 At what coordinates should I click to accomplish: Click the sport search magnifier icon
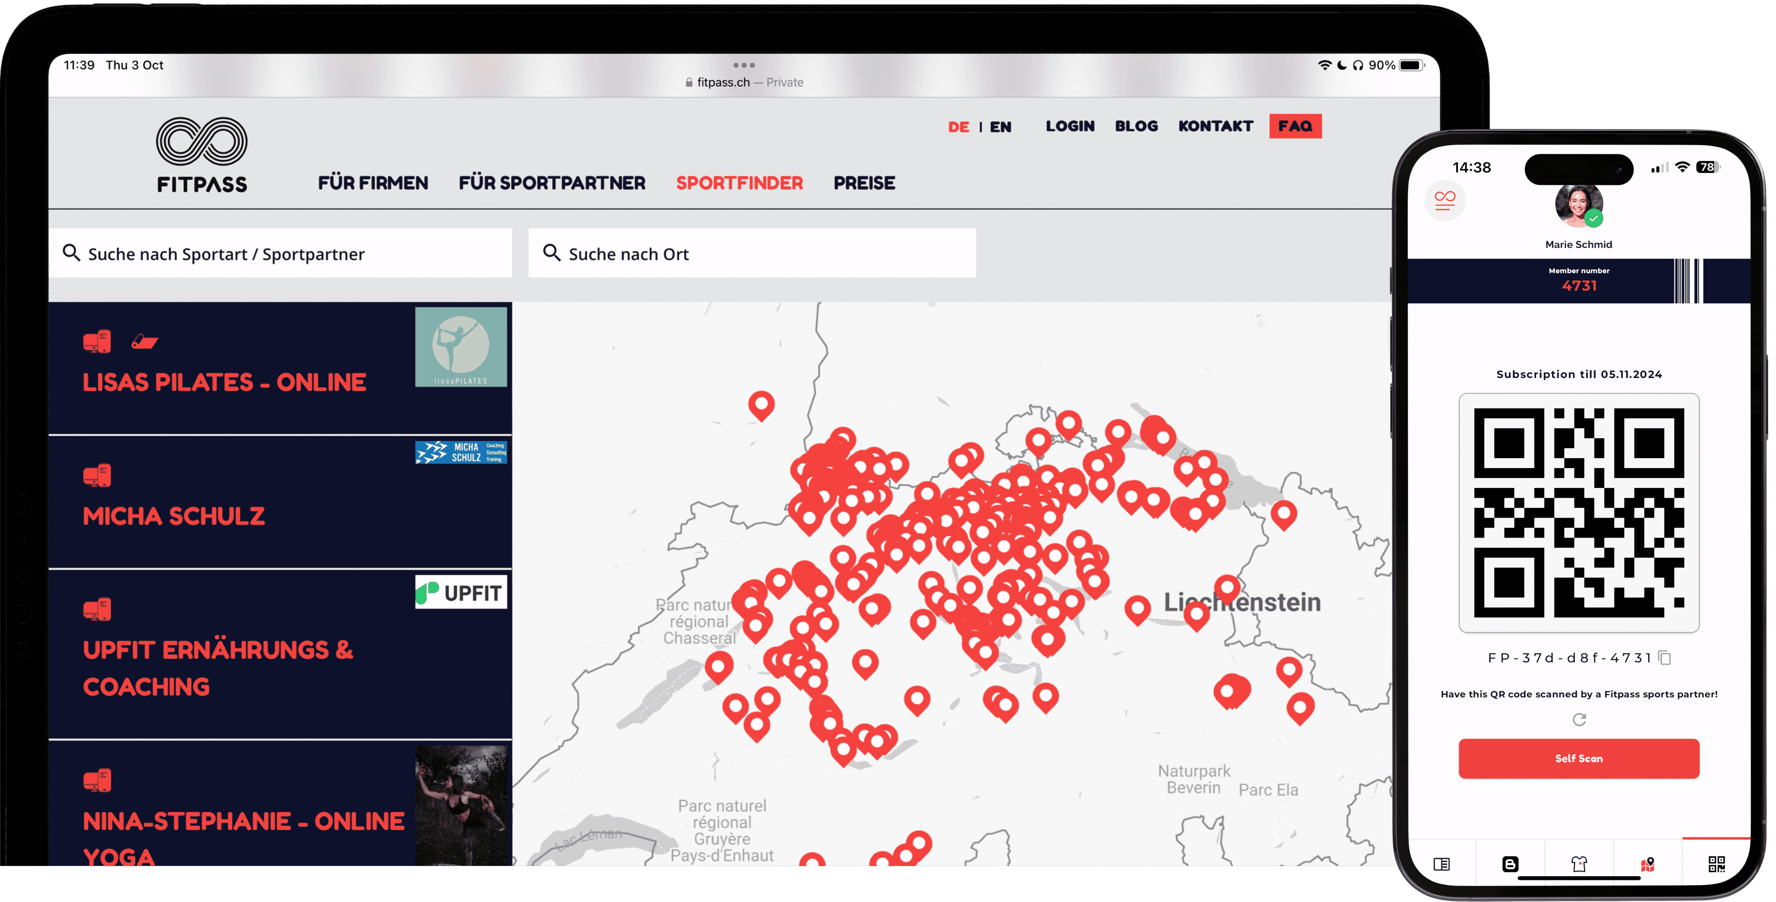(71, 252)
